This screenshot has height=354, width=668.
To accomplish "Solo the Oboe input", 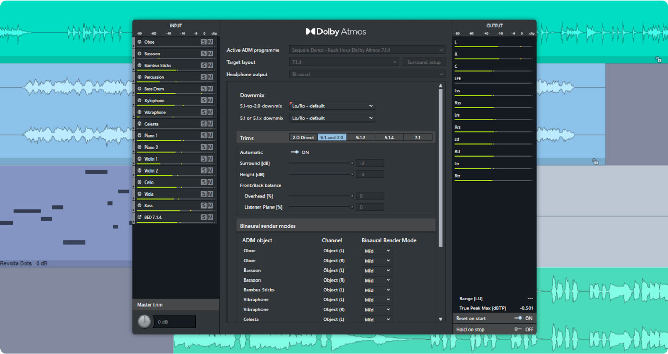I will coord(204,42).
